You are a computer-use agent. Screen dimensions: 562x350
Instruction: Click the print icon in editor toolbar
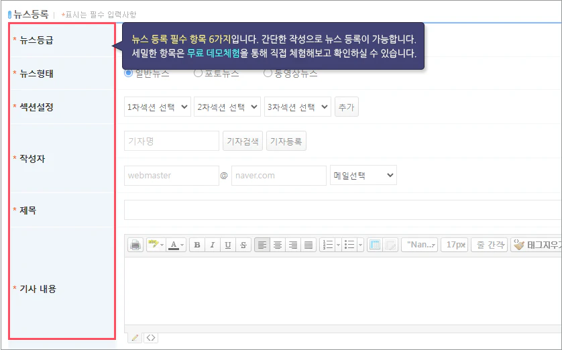(x=135, y=245)
